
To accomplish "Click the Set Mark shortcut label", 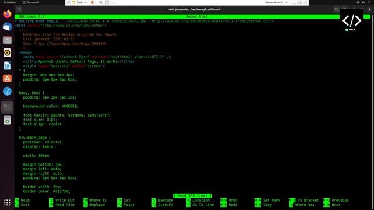I will pos(272,200).
